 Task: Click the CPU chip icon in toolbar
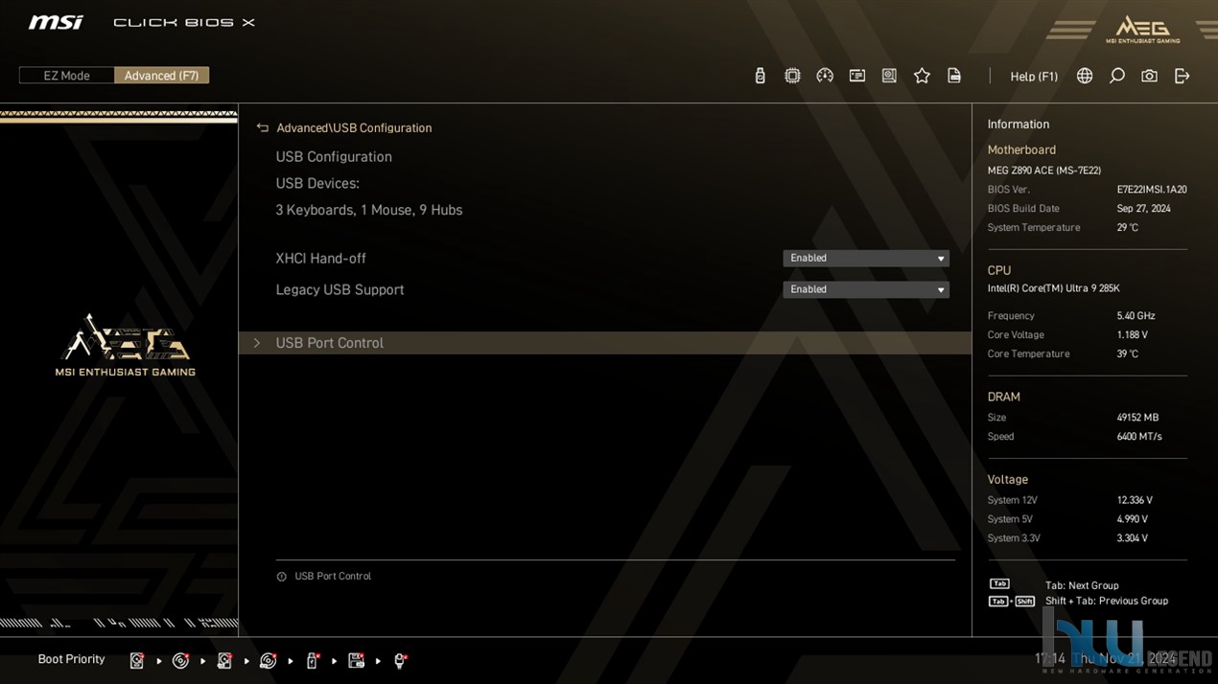[x=792, y=76]
